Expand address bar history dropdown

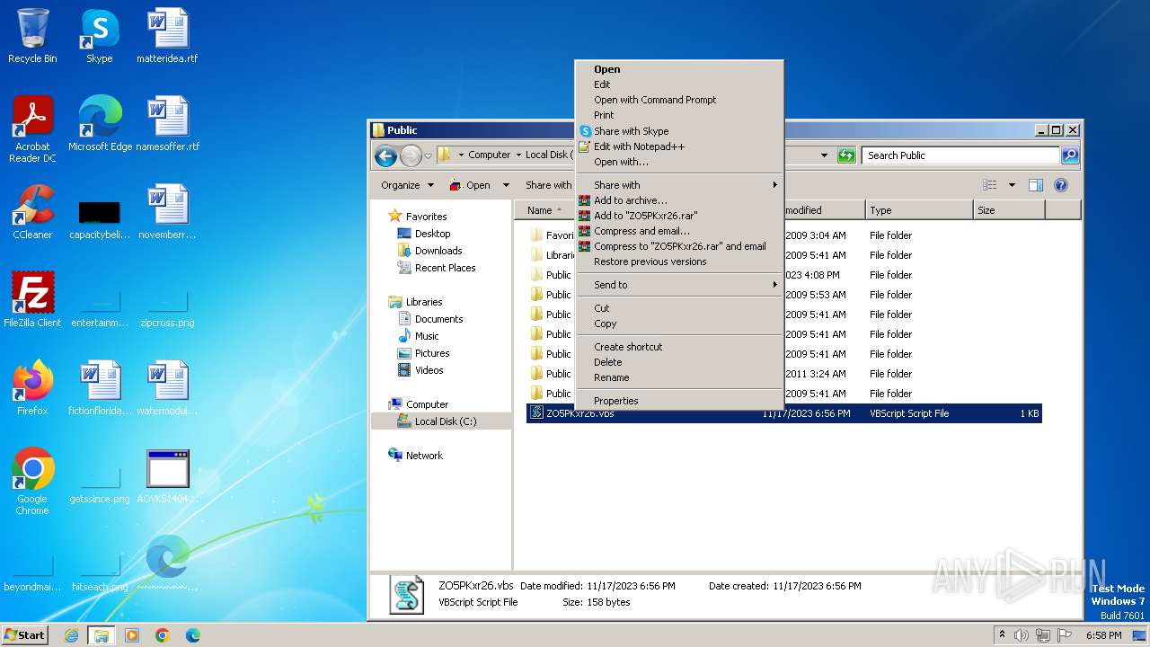pos(824,155)
